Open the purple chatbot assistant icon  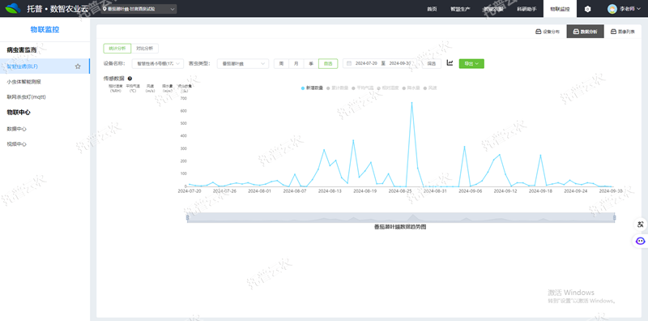coord(641,241)
